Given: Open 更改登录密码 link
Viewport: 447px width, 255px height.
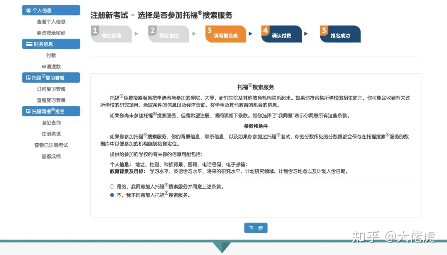Looking at the screenshot, I should [x=51, y=33].
